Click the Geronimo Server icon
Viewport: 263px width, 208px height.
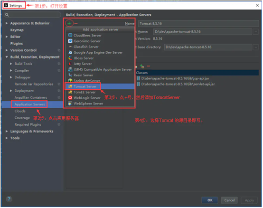[x=70, y=41]
